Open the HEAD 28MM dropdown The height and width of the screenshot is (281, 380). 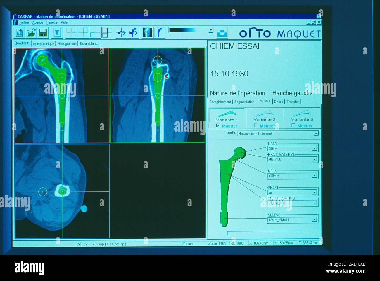(315, 149)
